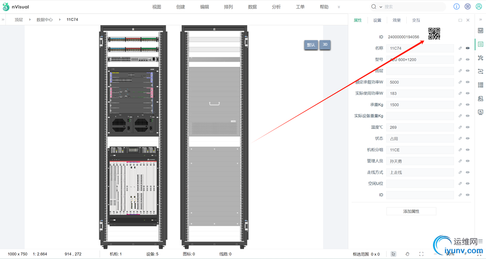Switch to the 交互 tab

(x=416, y=20)
